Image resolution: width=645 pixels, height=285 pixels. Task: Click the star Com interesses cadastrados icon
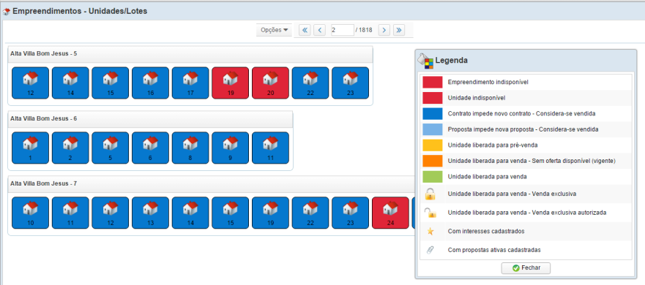pos(430,232)
